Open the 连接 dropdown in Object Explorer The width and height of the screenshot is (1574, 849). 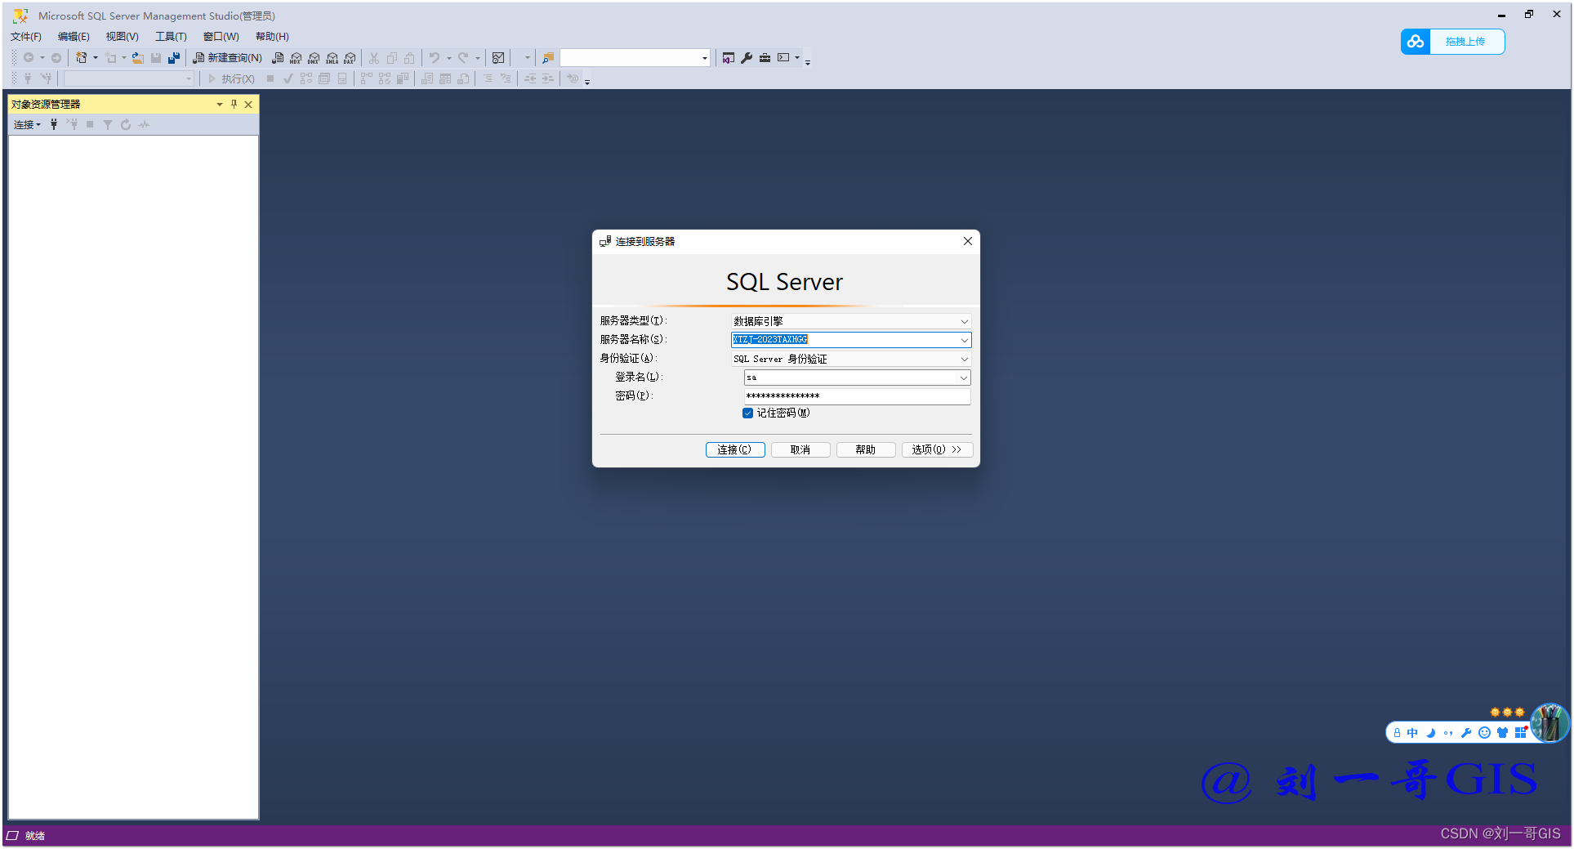coord(27,125)
